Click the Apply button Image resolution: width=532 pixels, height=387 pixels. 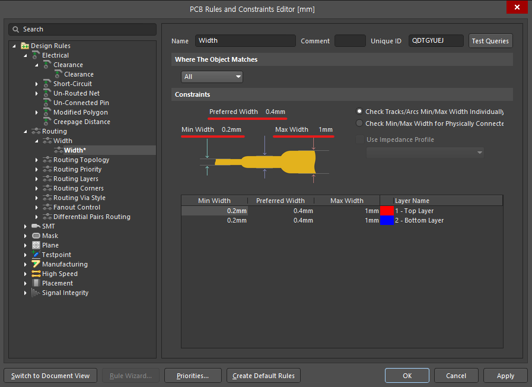coord(505,376)
